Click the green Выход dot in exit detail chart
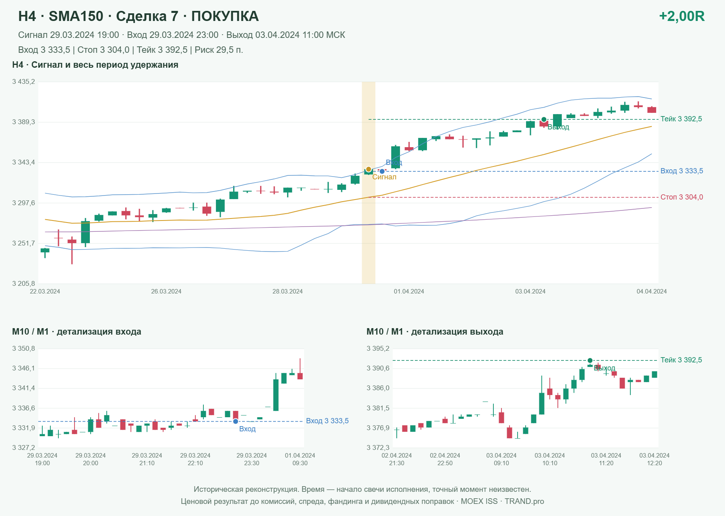The image size is (725, 516). pyautogui.click(x=590, y=360)
